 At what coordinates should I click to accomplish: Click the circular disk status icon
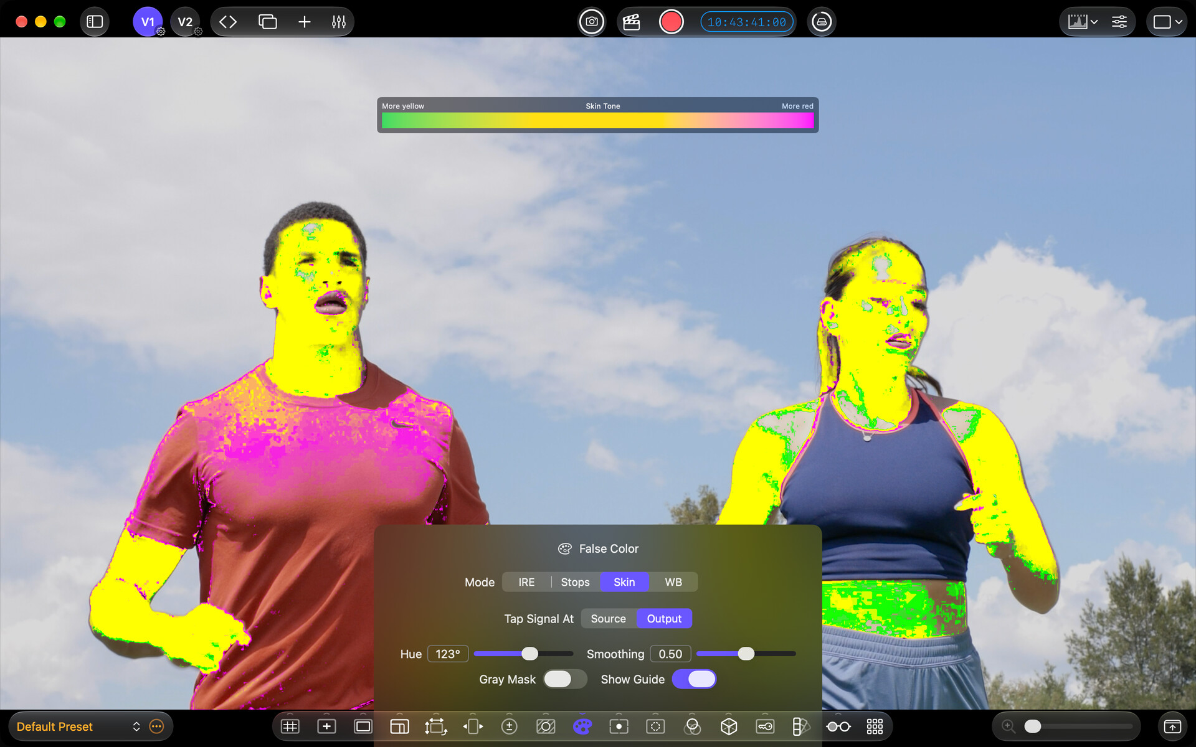(x=822, y=22)
